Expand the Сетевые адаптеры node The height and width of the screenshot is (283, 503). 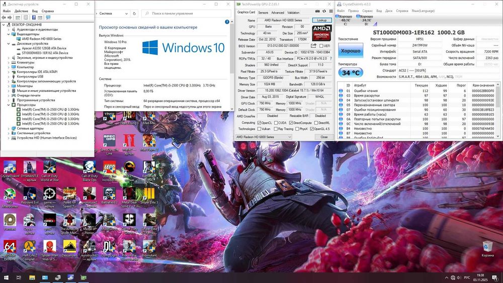(x=9, y=128)
